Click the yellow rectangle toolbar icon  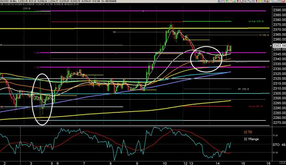coord(260,1)
